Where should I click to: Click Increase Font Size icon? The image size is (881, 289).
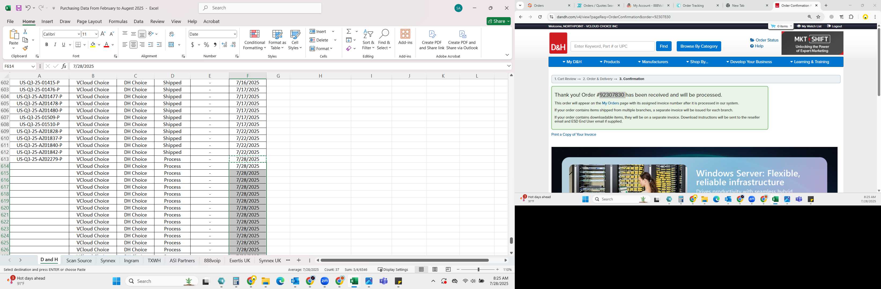pyautogui.click(x=103, y=34)
